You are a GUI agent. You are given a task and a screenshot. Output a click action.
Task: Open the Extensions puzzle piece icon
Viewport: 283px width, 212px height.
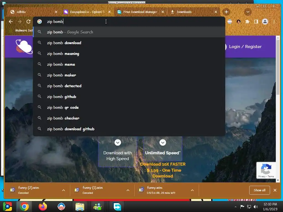pyautogui.click(x=247, y=22)
